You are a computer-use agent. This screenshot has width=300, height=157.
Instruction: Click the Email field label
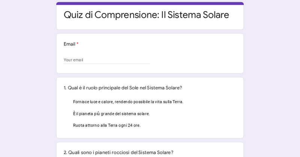point(69,44)
